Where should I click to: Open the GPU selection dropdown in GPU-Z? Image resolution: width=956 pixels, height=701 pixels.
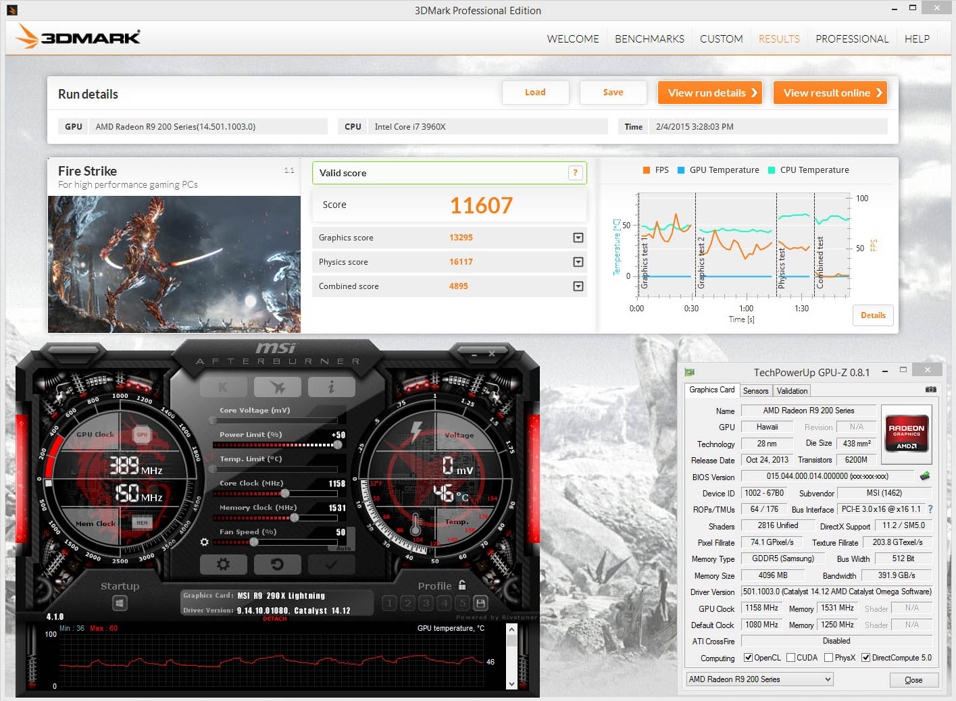point(759,679)
